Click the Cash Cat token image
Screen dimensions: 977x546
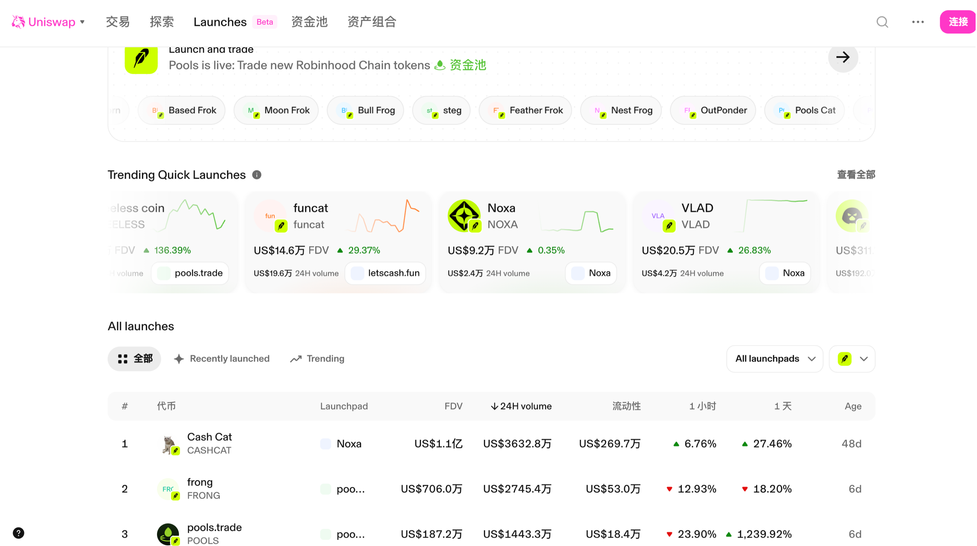[168, 444]
